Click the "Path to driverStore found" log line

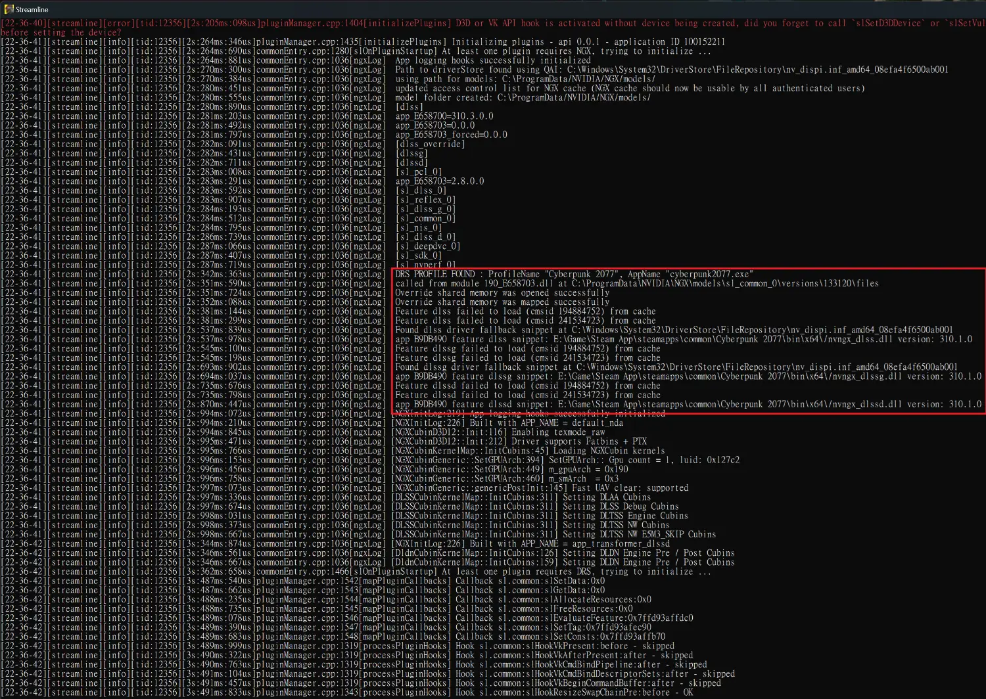tap(671, 70)
